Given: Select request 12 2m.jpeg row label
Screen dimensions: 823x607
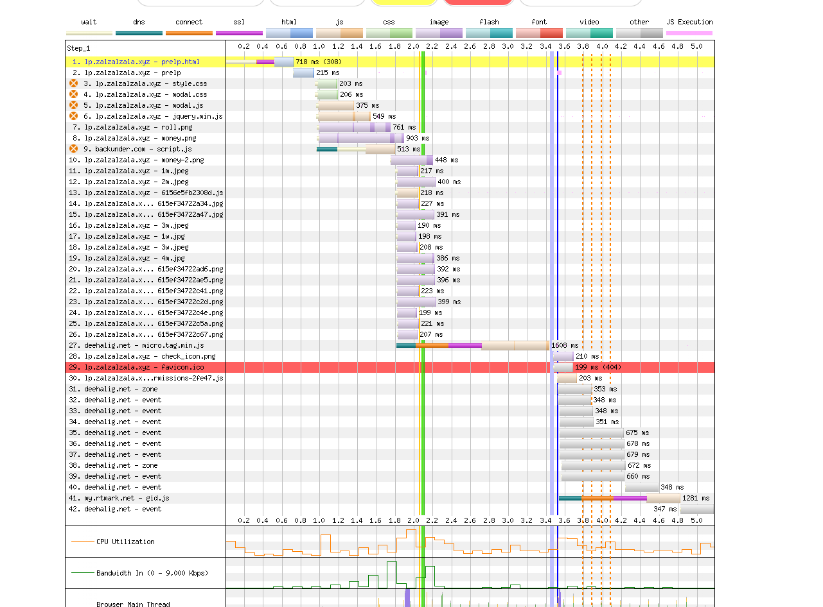Looking at the screenshot, I should (128, 182).
